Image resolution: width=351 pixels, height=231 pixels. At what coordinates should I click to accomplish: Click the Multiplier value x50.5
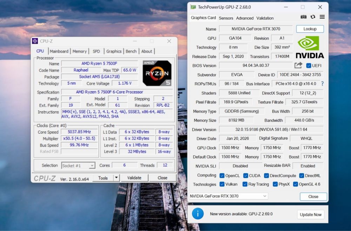point(79,138)
